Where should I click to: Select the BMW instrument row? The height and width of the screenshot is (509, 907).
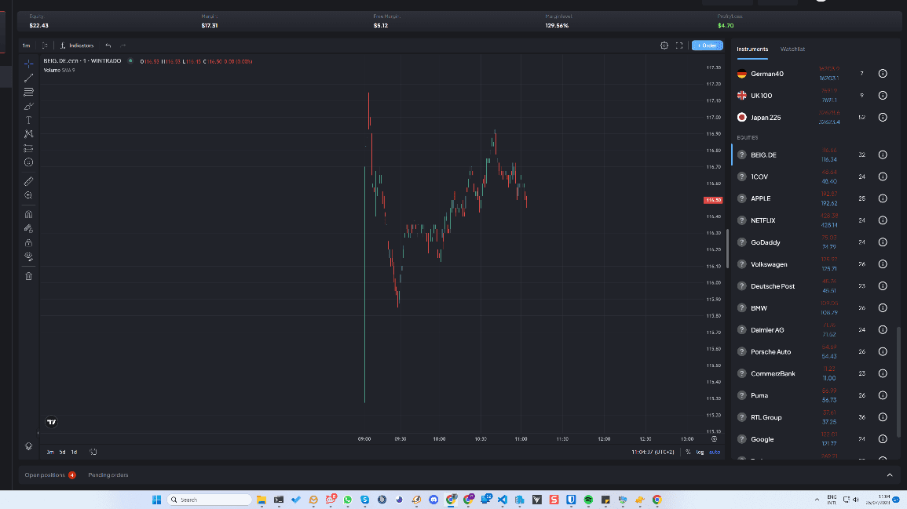click(x=812, y=308)
